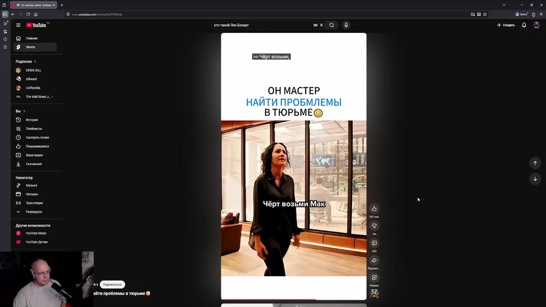Image resolution: width=546 pixels, height=307 pixels.
Task: Dislike the Short with thumbs down
Action: coord(374,226)
